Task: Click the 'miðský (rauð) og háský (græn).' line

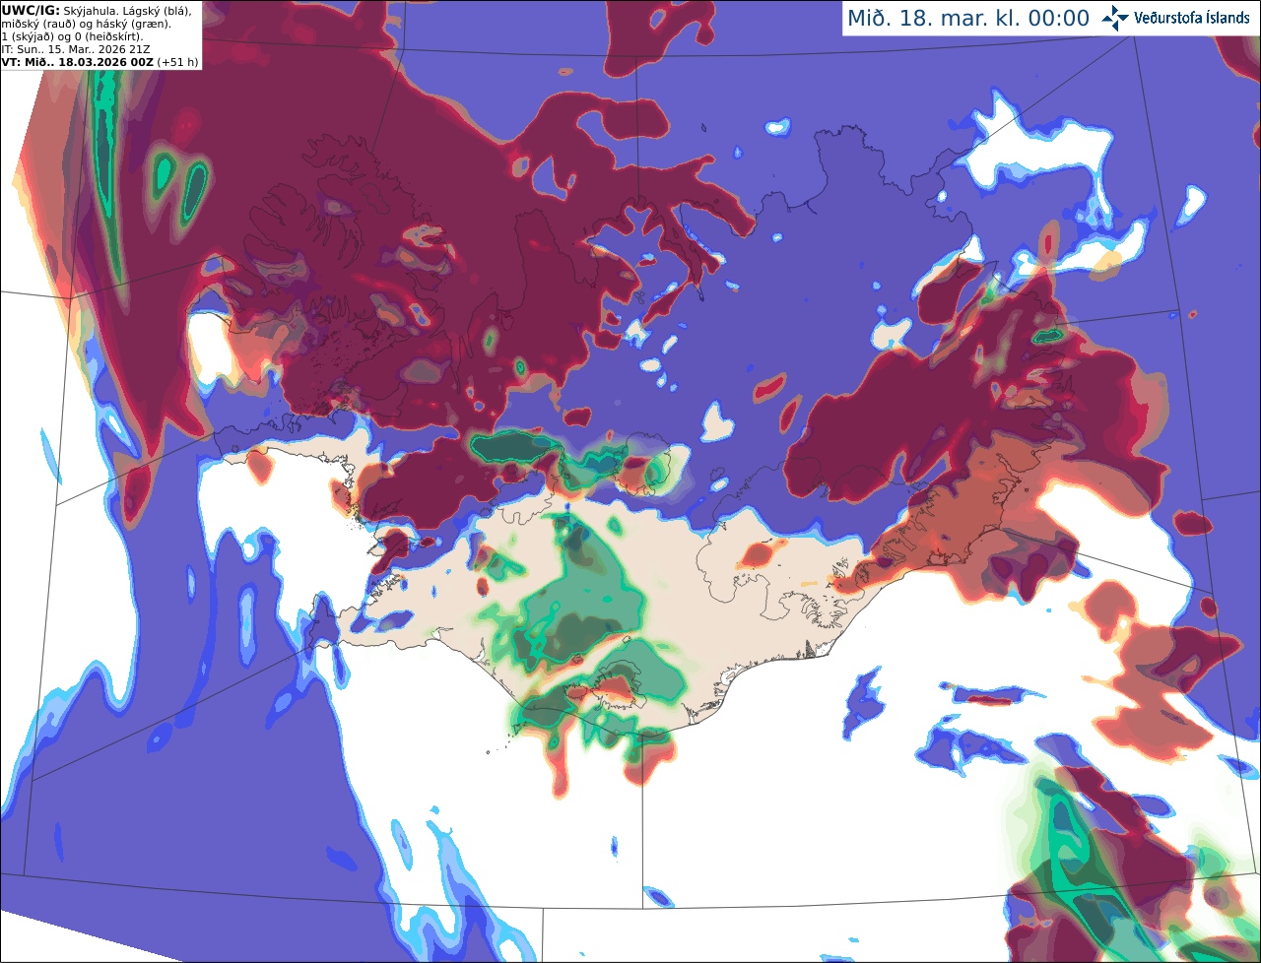Action: [x=86, y=24]
